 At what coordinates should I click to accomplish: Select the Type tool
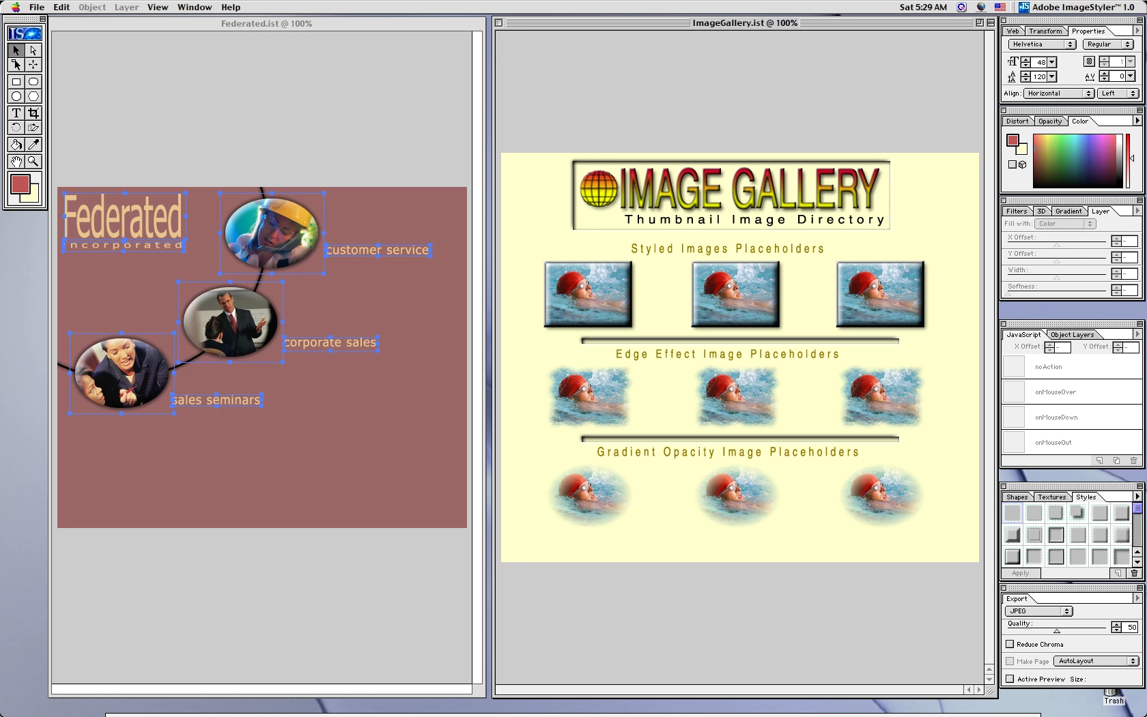(16, 113)
